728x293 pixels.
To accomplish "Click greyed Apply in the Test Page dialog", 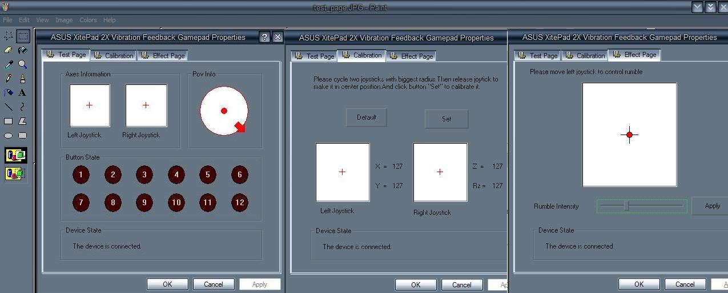I will pos(260,284).
